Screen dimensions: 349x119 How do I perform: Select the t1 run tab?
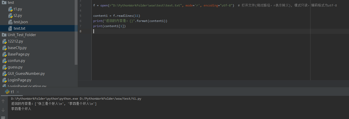coord(12,92)
